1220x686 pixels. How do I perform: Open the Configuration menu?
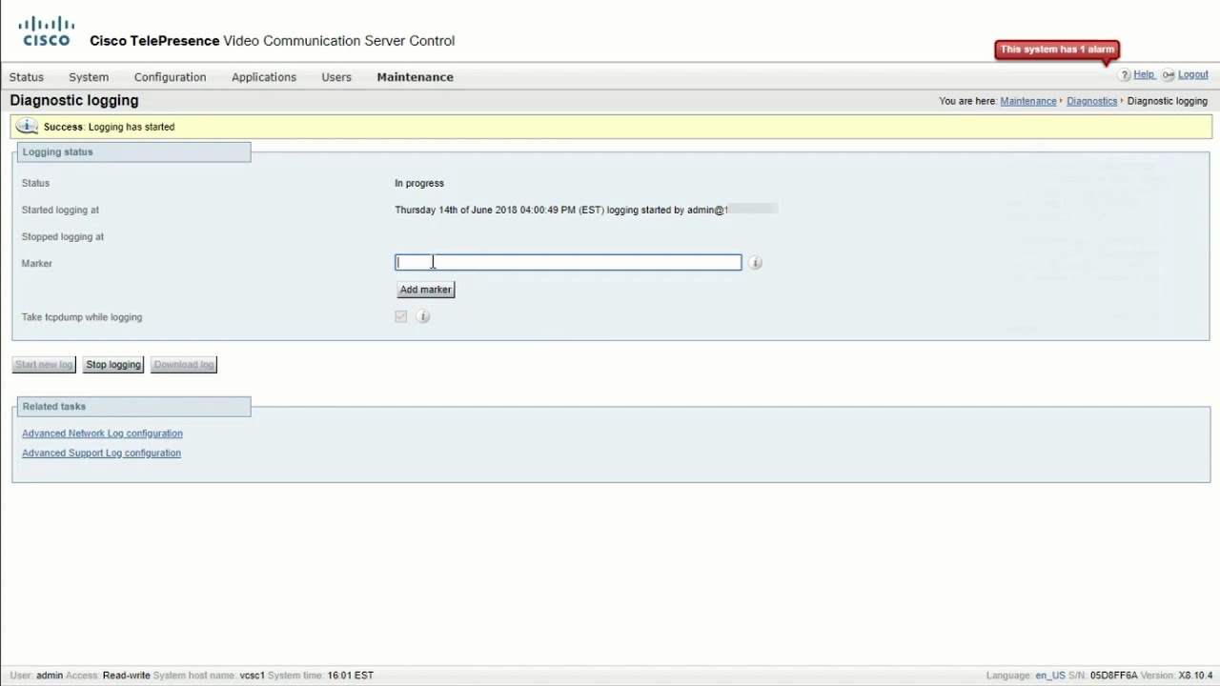170,77
